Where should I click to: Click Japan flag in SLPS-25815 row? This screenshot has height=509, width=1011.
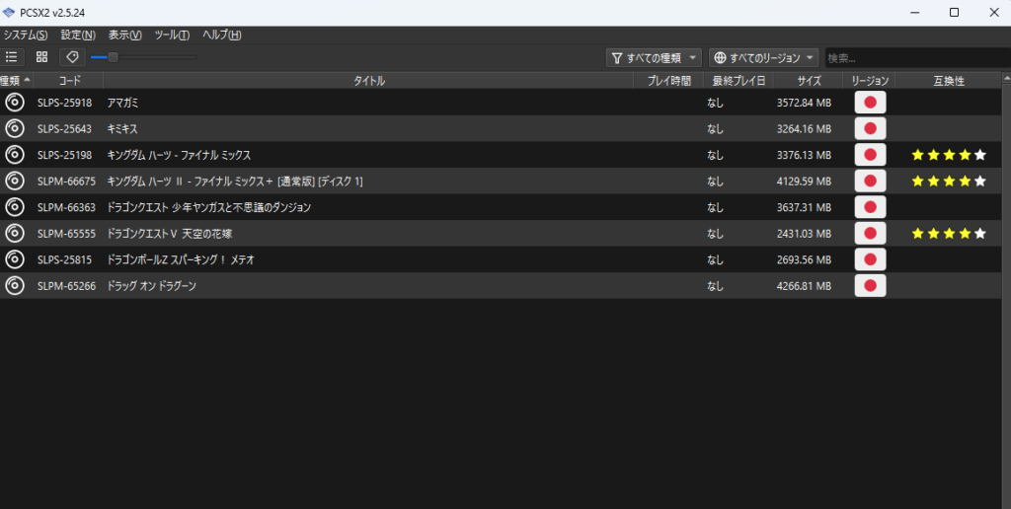click(870, 259)
